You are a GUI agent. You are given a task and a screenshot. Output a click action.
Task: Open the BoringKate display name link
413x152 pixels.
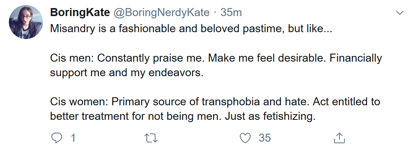[x=80, y=12]
